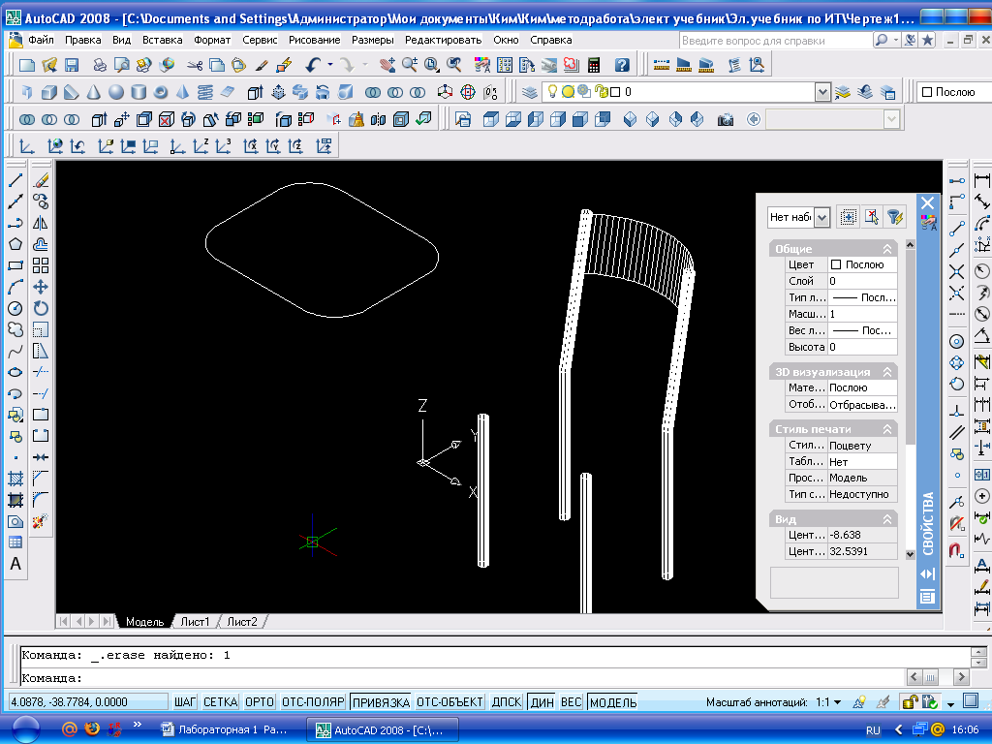Toggle Properties palette auto-hide arrows
Viewport: 992px width, 744px height.
point(927,573)
